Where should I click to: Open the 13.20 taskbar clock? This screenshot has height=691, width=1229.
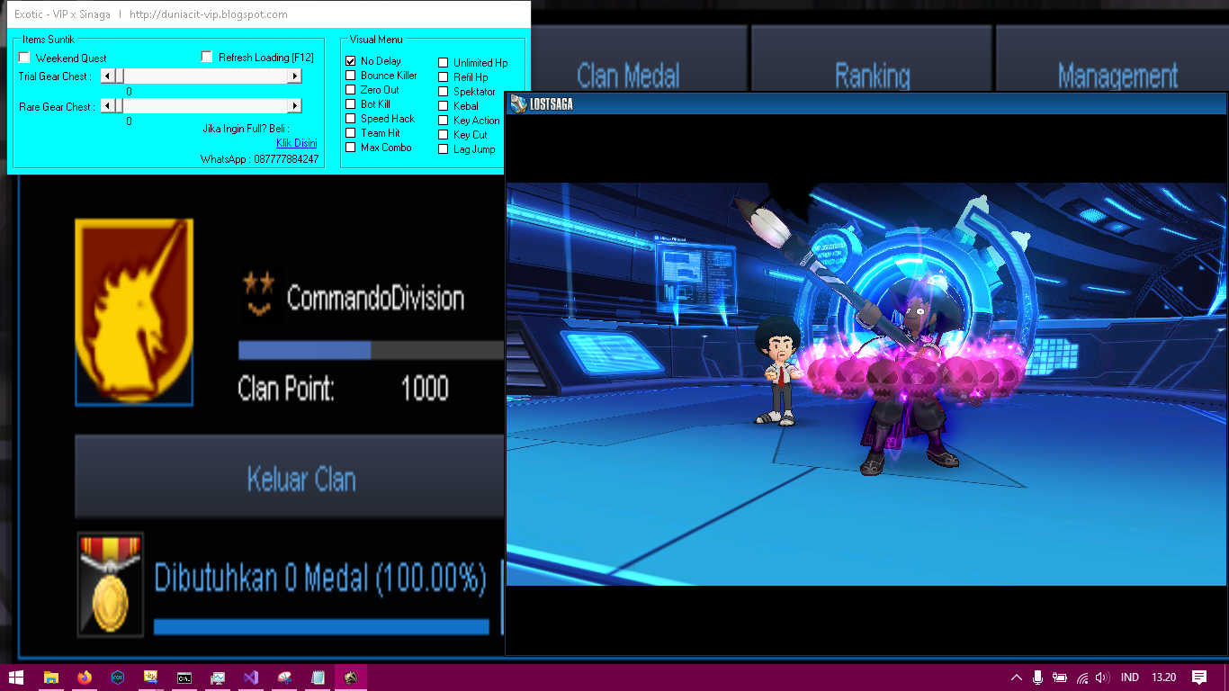click(1163, 678)
